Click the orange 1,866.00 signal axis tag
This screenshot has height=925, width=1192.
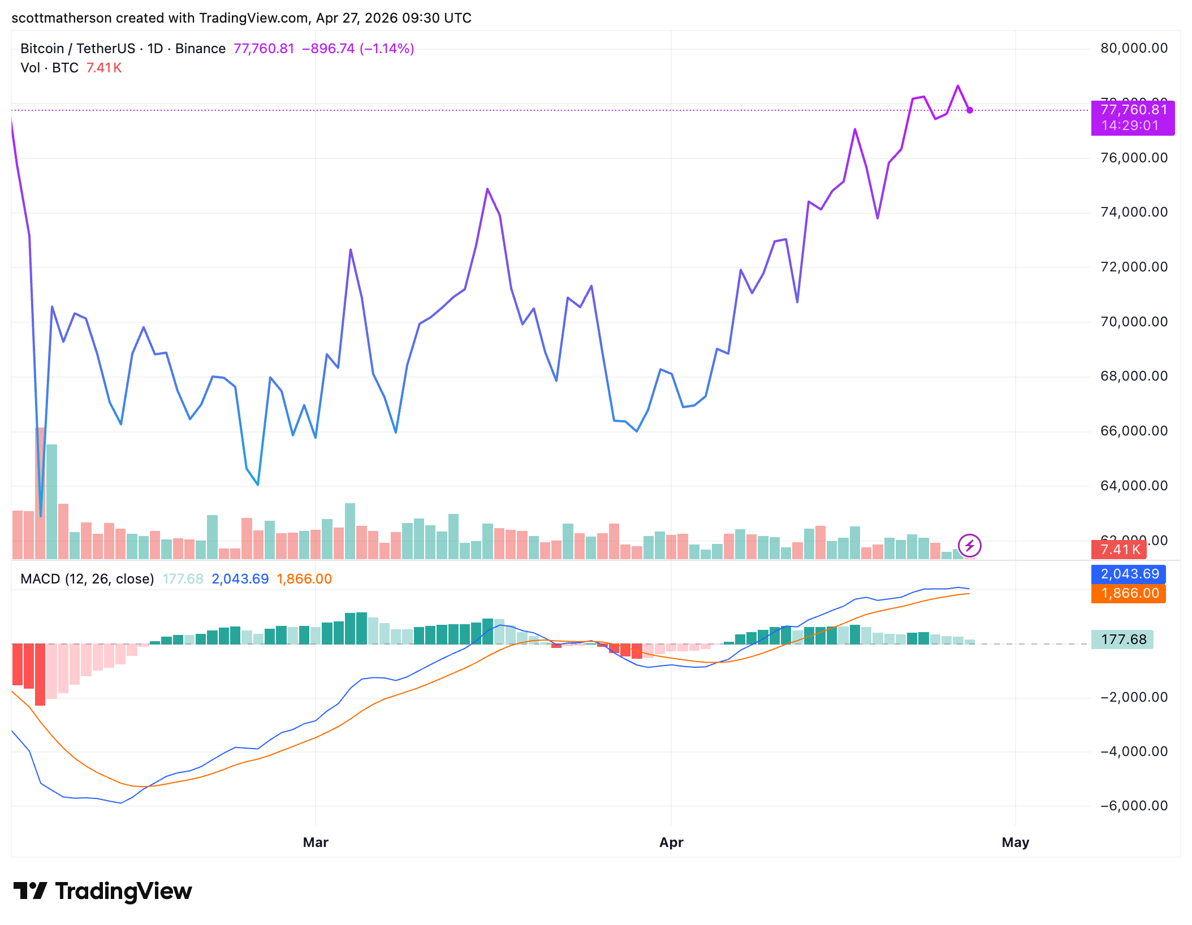1128,593
